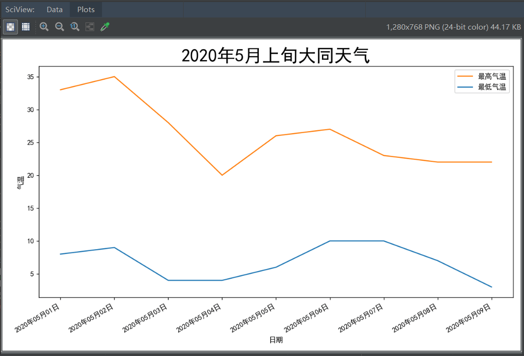This screenshot has height=356, width=524.
Task: Click the 2020年05月09日 tick label
Action: 468,318
